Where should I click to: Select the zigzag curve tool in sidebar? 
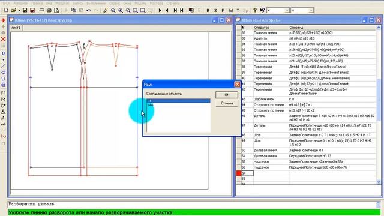tap(3, 137)
